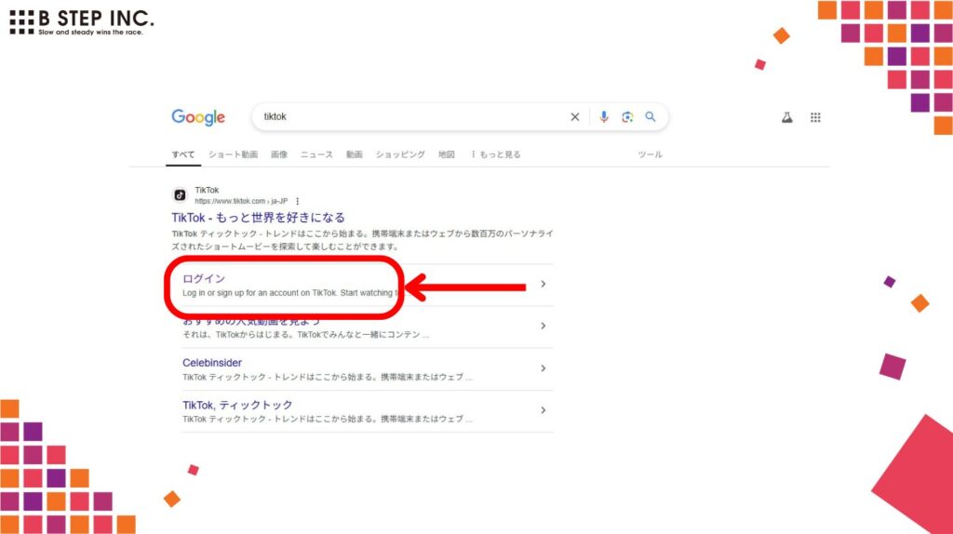Open the 動画 tab
Viewport: 953px width, 534px height.
pyautogui.click(x=355, y=154)
